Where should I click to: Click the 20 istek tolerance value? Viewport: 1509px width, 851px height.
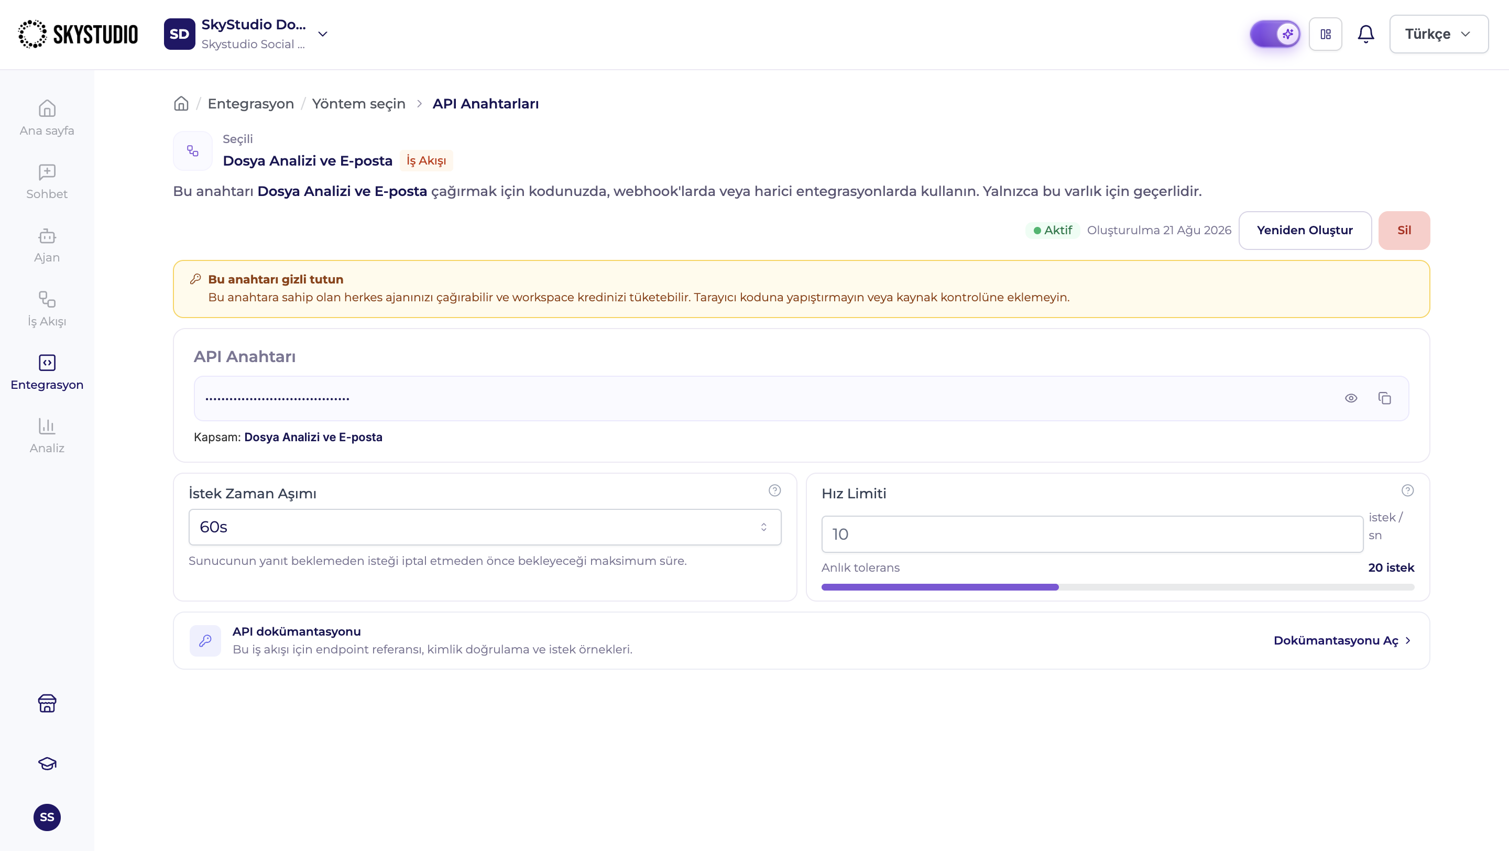[1391, 568]
